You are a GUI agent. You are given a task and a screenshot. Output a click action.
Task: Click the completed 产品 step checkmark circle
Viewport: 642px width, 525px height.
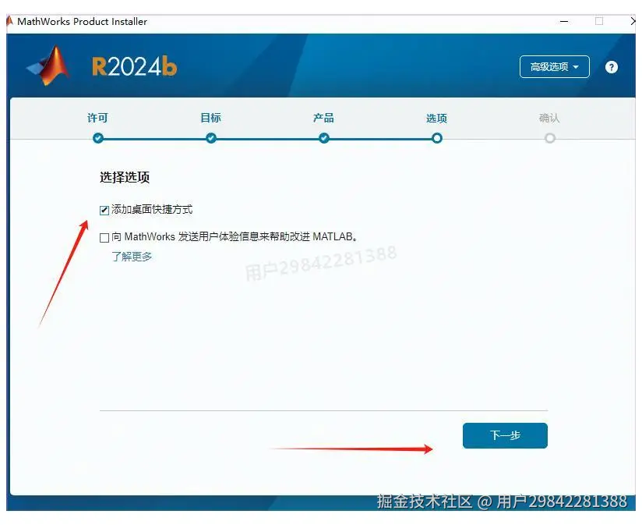pyautogui.click(x=323, y=138)
